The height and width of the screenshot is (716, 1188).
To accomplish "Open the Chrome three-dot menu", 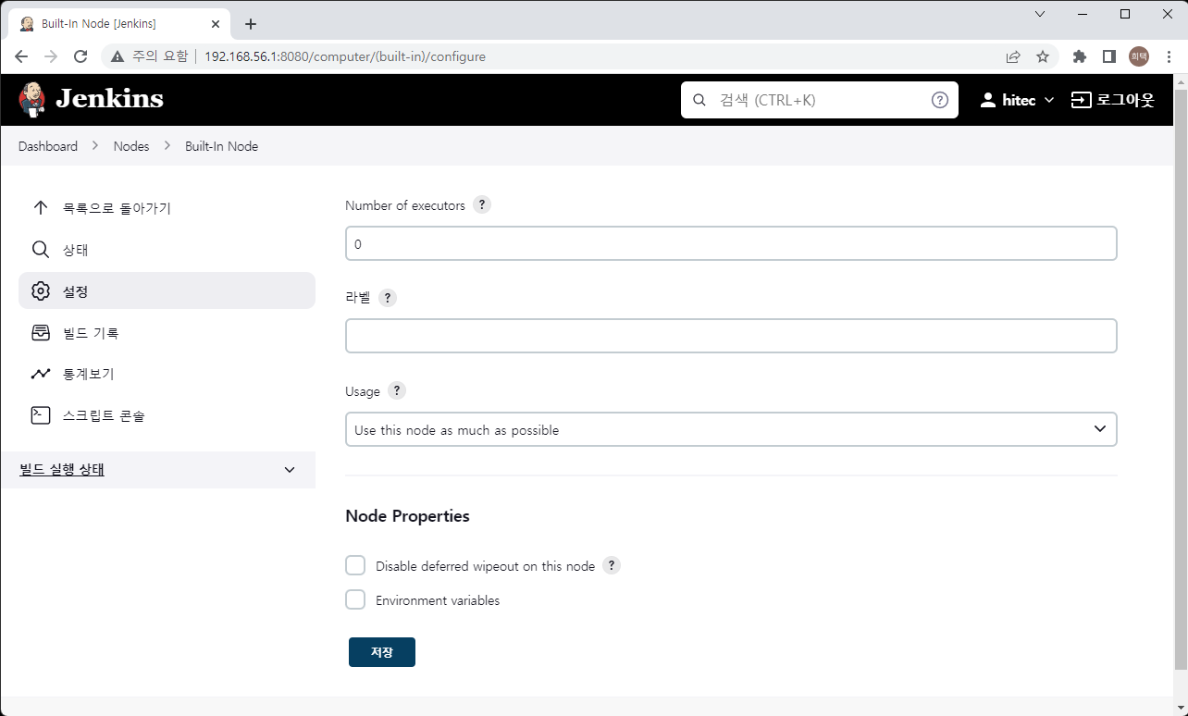I will point(1167,56).
